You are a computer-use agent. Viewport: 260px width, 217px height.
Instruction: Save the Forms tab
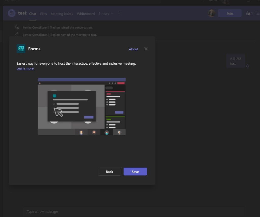pos(135,172)
